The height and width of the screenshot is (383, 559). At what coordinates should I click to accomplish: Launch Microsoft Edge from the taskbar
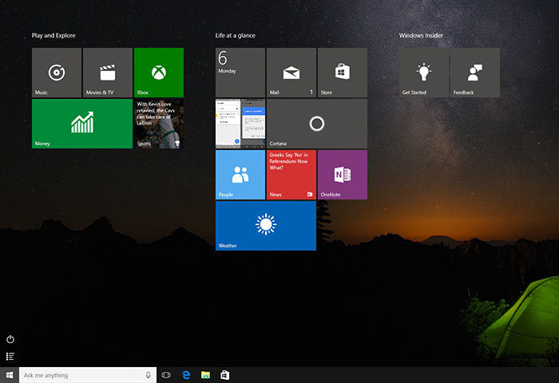point(186,375)
